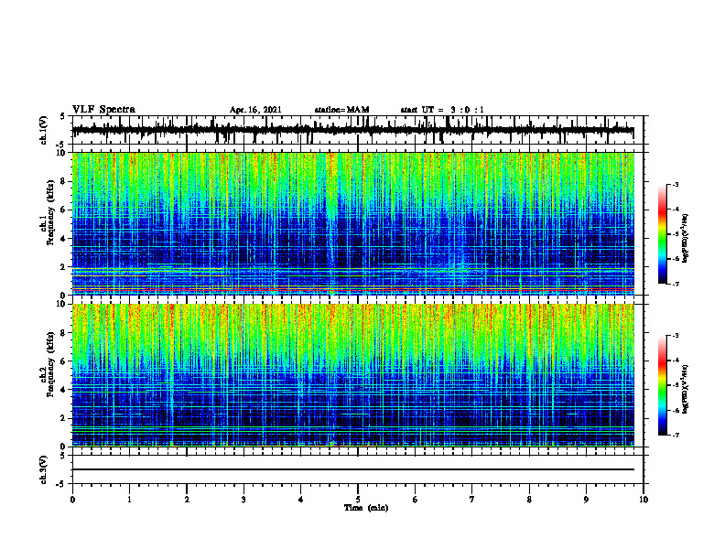Click the time axis tick label "2"
Screen dimensions: 725x560
tap(187, 500)
